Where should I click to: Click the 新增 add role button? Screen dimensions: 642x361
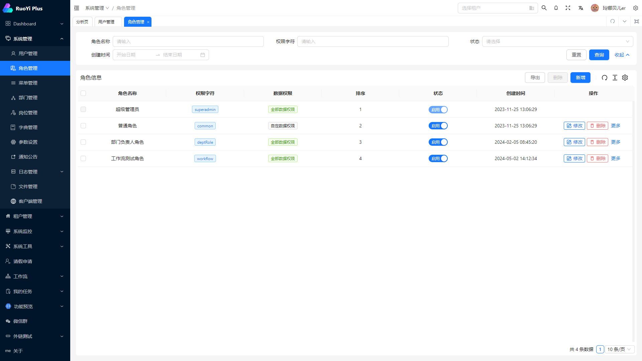(580, 78)
